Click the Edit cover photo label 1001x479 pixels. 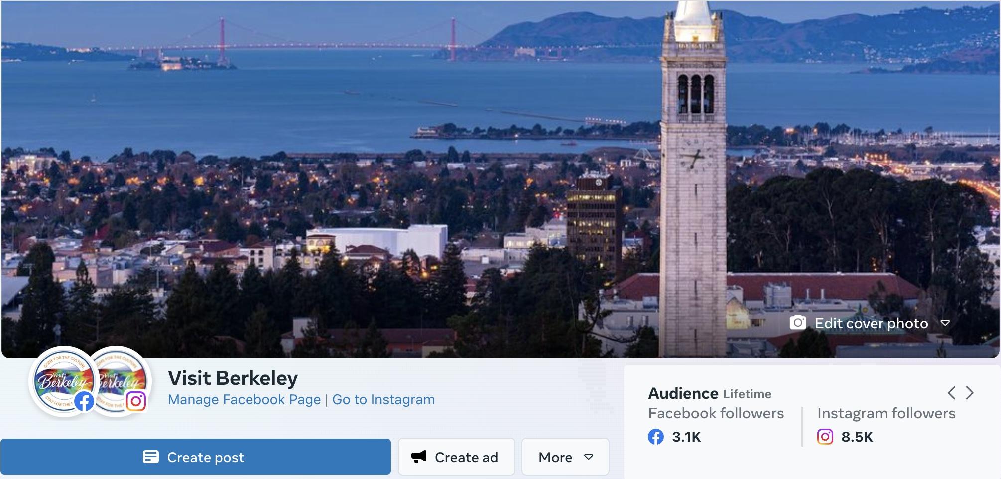click(871, 324)
